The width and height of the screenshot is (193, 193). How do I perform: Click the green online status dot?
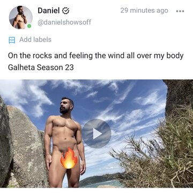coord(29,26)
